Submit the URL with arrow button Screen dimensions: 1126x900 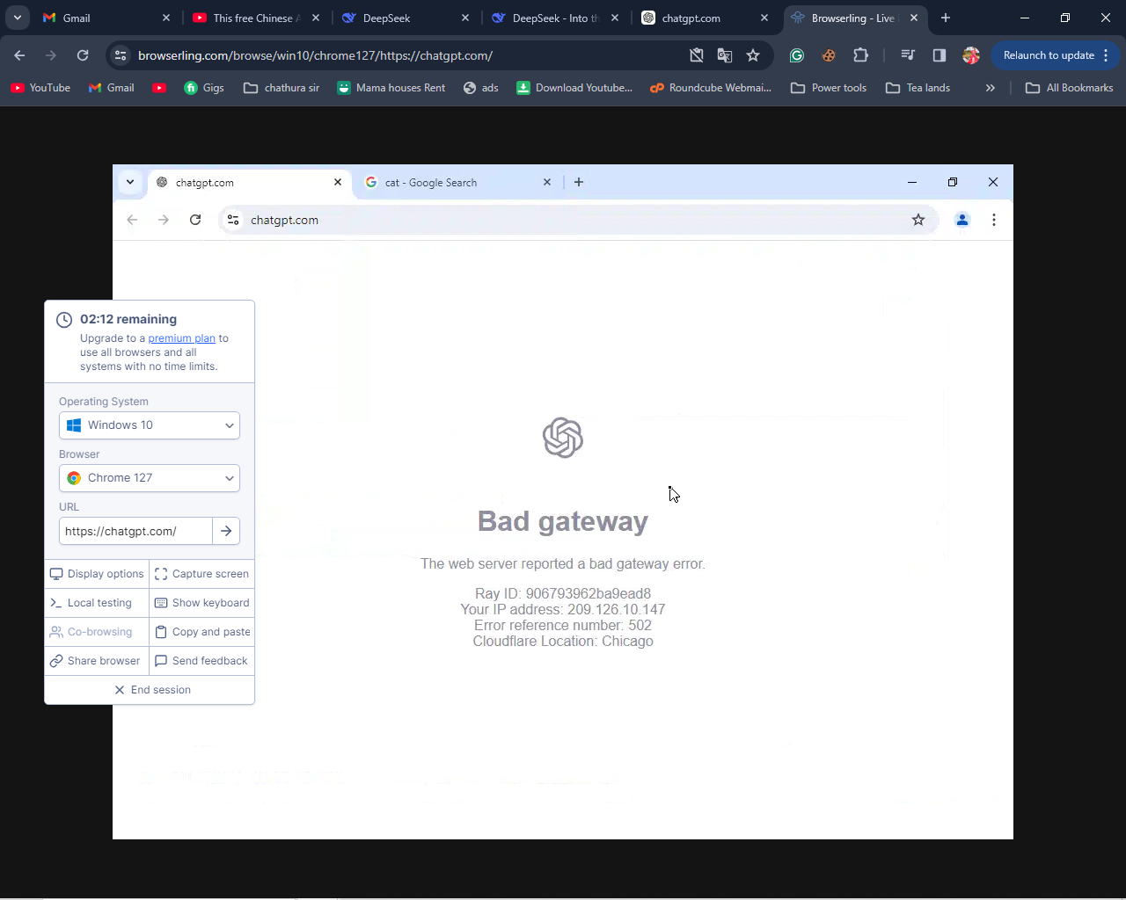(226, 531)
